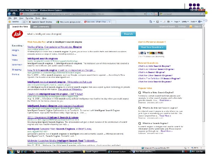
Task: Open the Intelligent medical search engine Wikipedia result
Action: (x=59, y=82)
